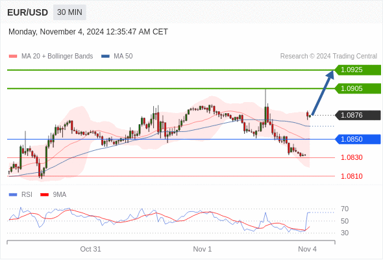Click the red 1.0810 support label
Screen dimensions: 383x260
pyautogui.click(x=351, y=176)
